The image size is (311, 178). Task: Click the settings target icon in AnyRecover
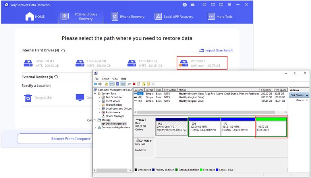(x=205, y=4)
